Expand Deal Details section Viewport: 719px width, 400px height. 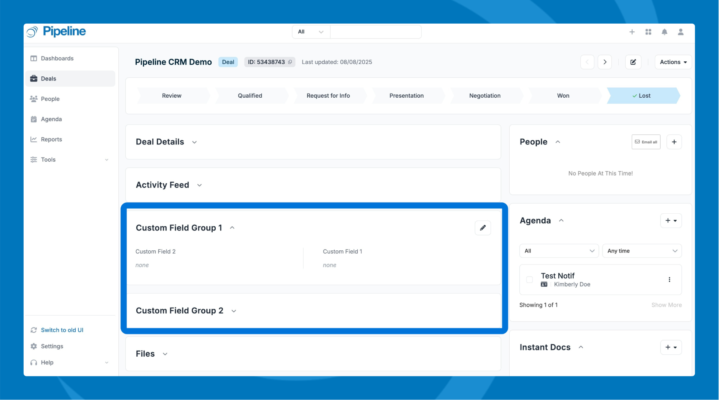[x=194, y=142]
